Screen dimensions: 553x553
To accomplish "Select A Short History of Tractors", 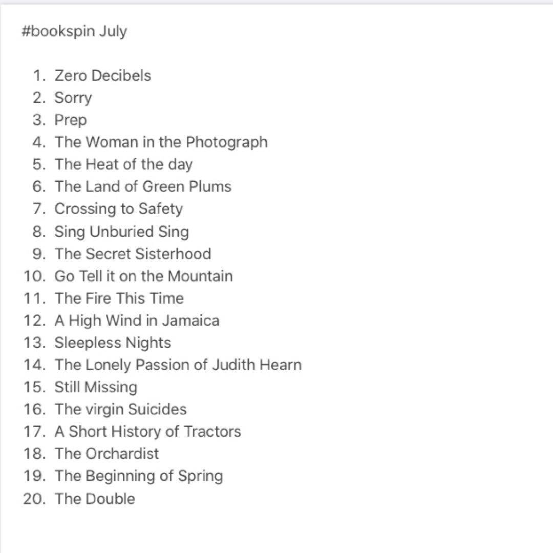I will [147, 432].
